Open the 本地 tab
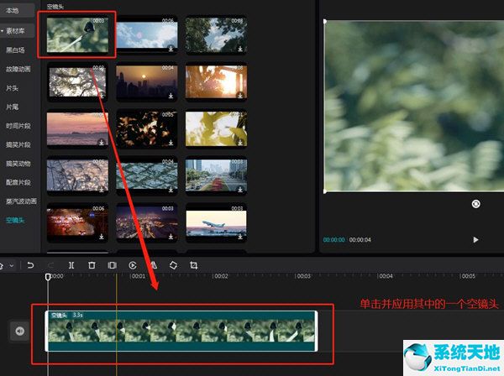This screenshot has width=504, height=376. coord(13,11)
